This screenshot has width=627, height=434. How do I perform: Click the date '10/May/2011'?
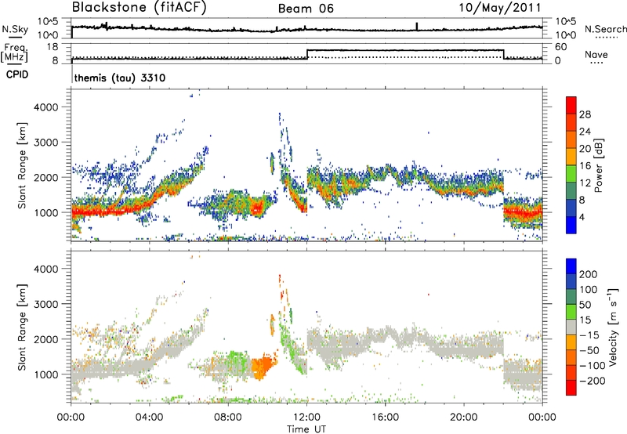click(x=500, y=8)
